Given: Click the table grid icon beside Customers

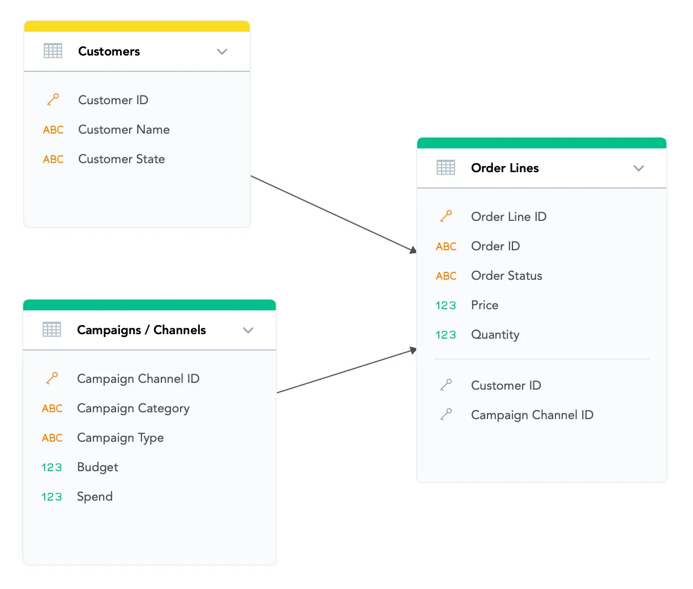Looking at the screenshot, I should click(53, 51).
